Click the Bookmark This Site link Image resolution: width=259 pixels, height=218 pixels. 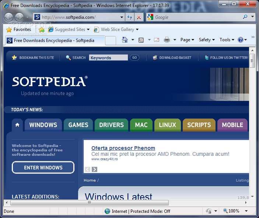click(37, 58)
